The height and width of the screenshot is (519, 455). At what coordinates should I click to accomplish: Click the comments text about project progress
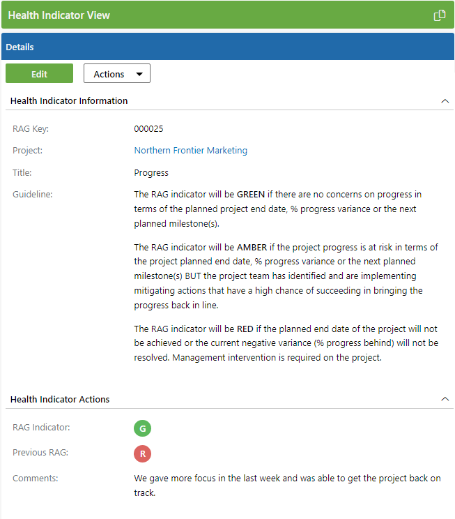(287, 486)
